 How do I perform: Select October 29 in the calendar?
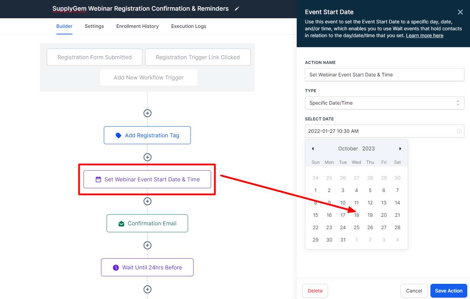tap(316, 240)
